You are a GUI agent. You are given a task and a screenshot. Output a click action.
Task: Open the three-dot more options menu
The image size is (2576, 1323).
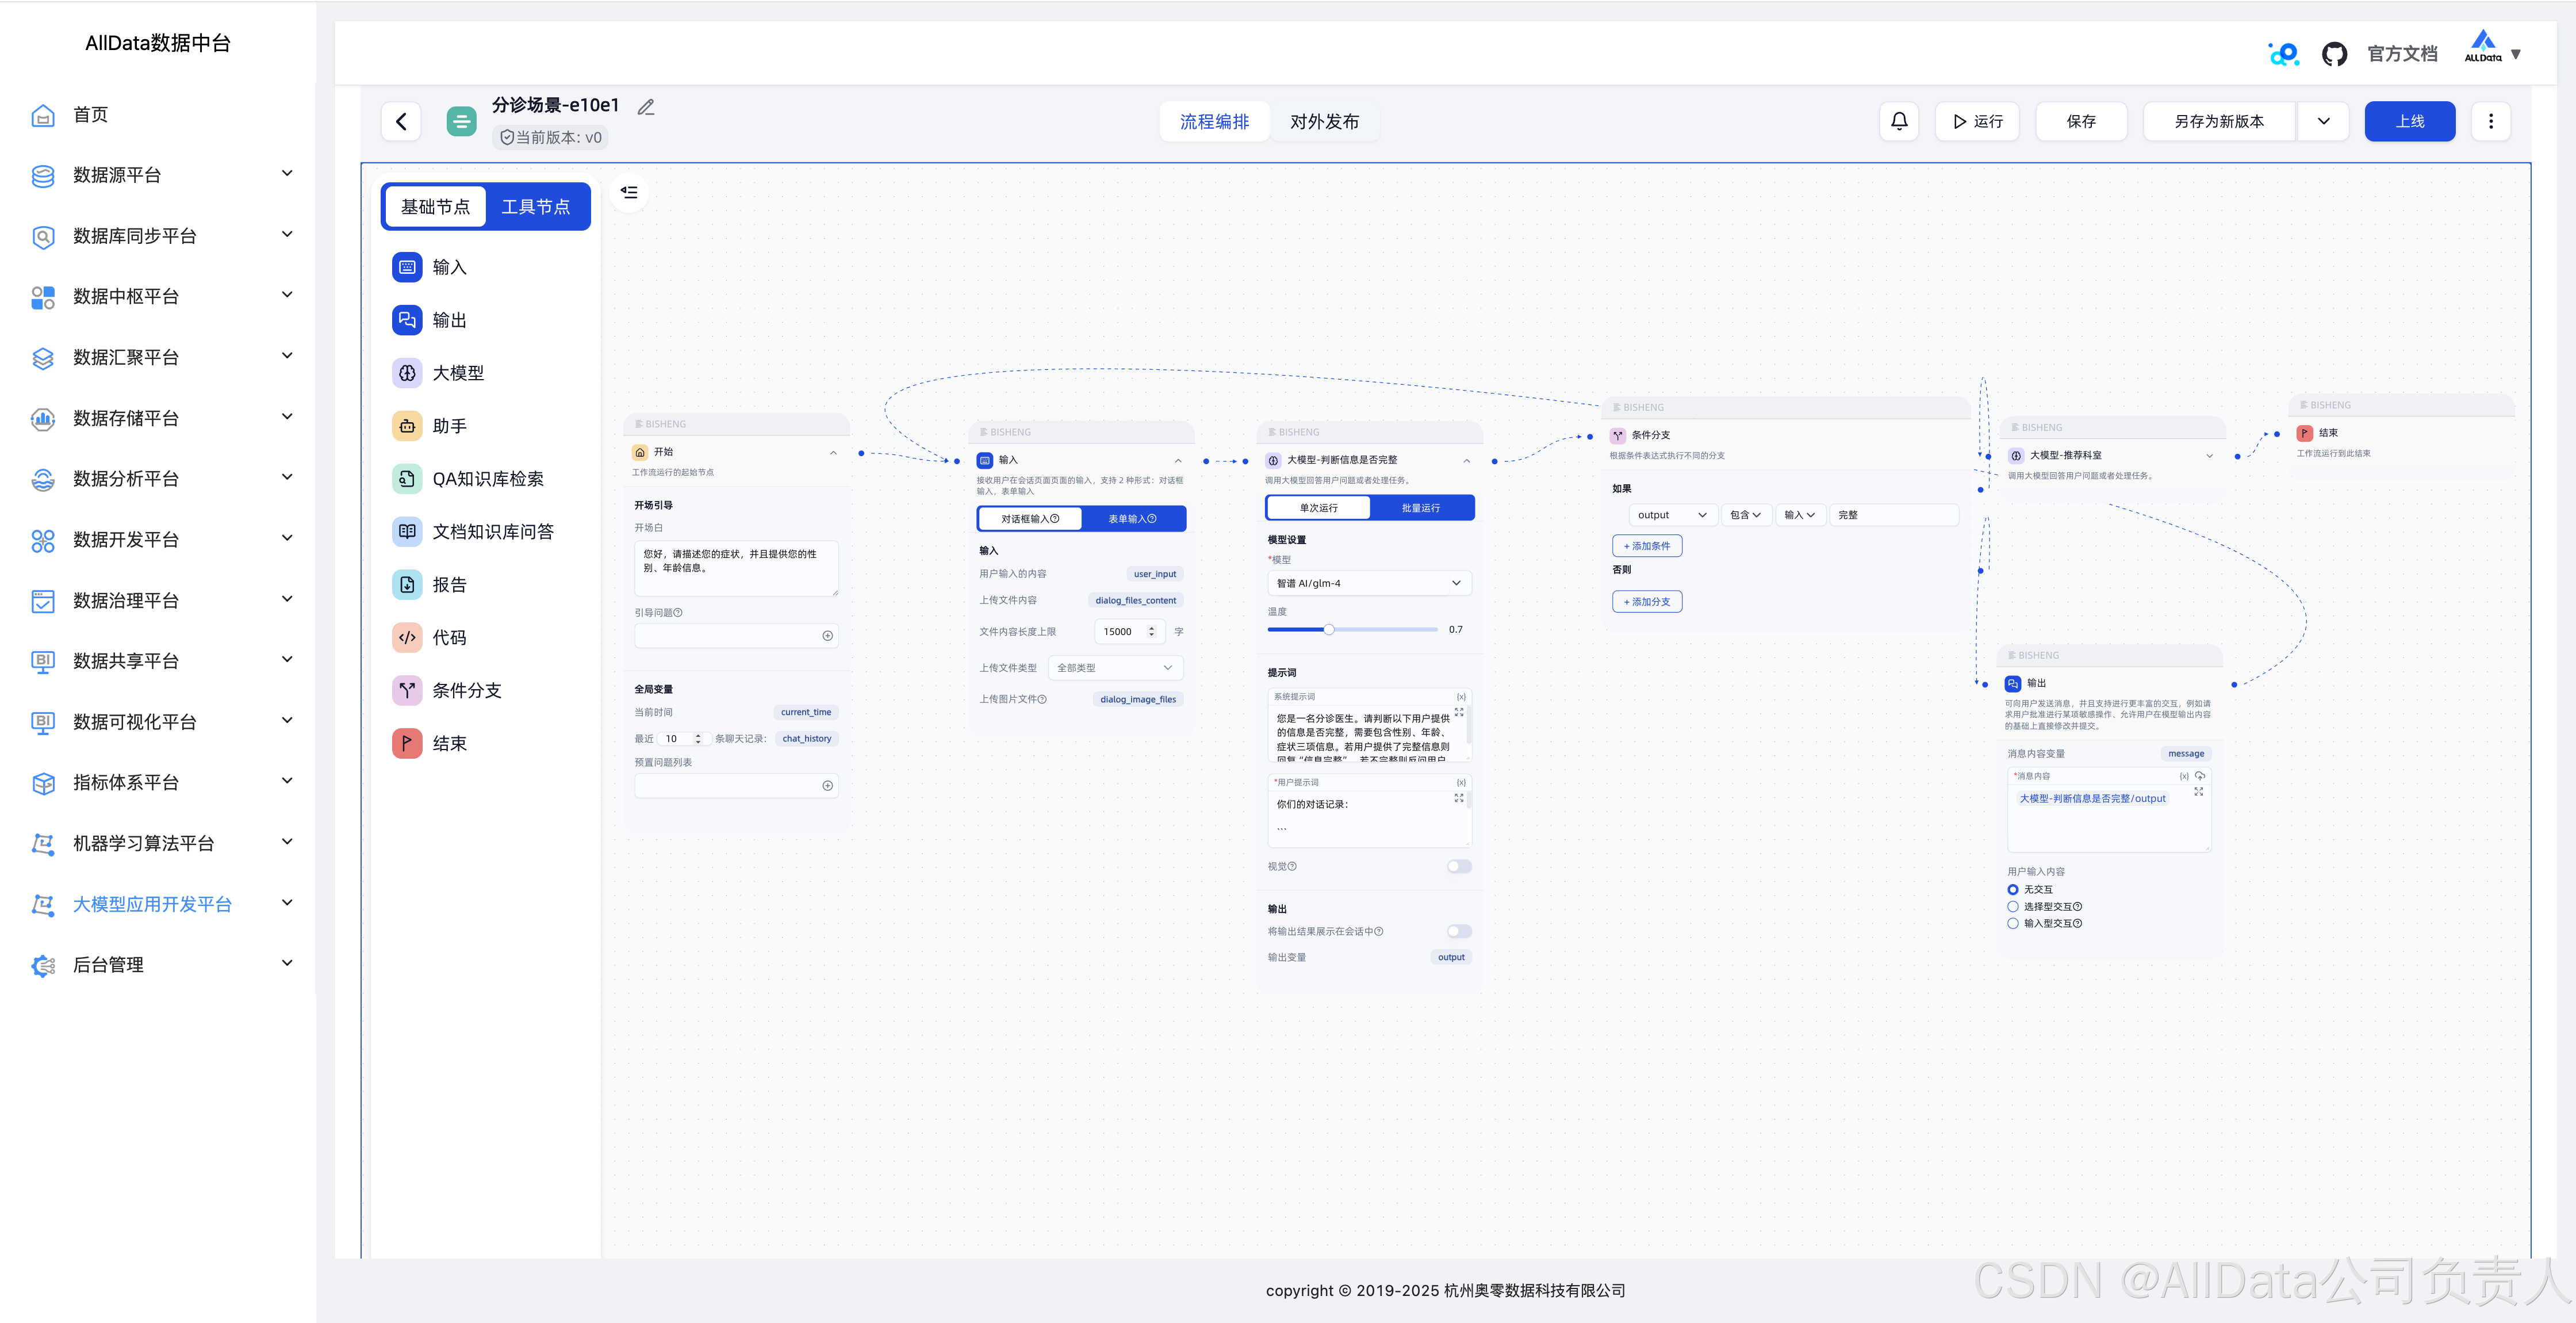2490,121
